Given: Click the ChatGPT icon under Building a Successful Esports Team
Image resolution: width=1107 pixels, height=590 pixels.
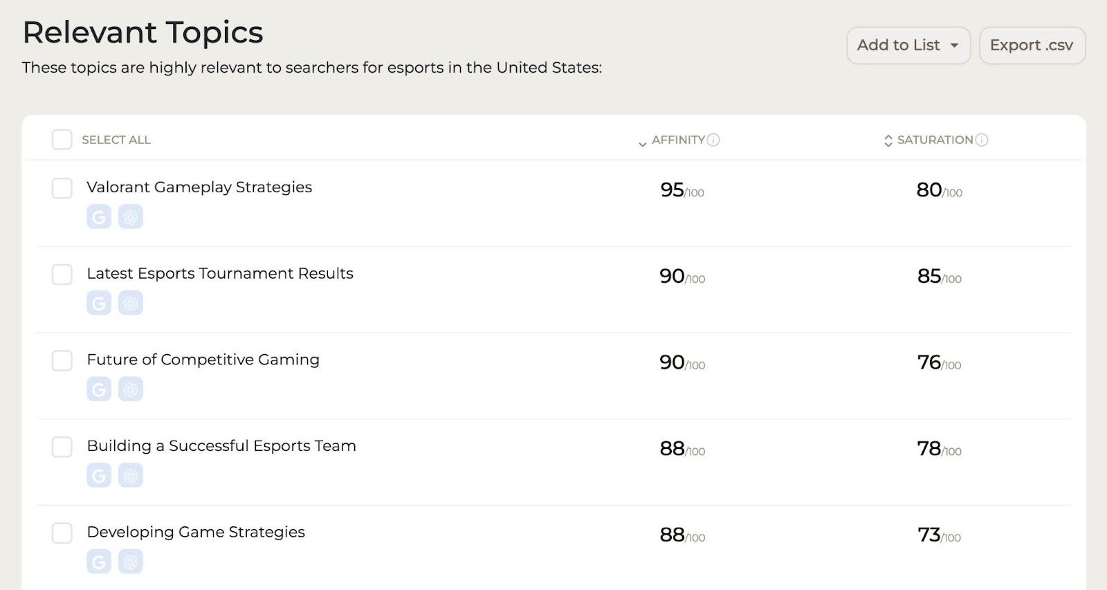Looking at the screenshot, I should (x=131, y=475).
